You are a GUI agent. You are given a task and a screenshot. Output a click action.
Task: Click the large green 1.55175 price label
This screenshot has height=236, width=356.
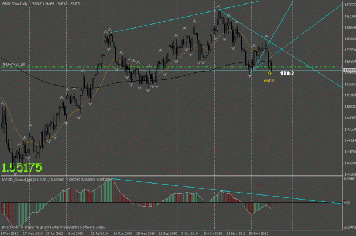tap(22, 168)
